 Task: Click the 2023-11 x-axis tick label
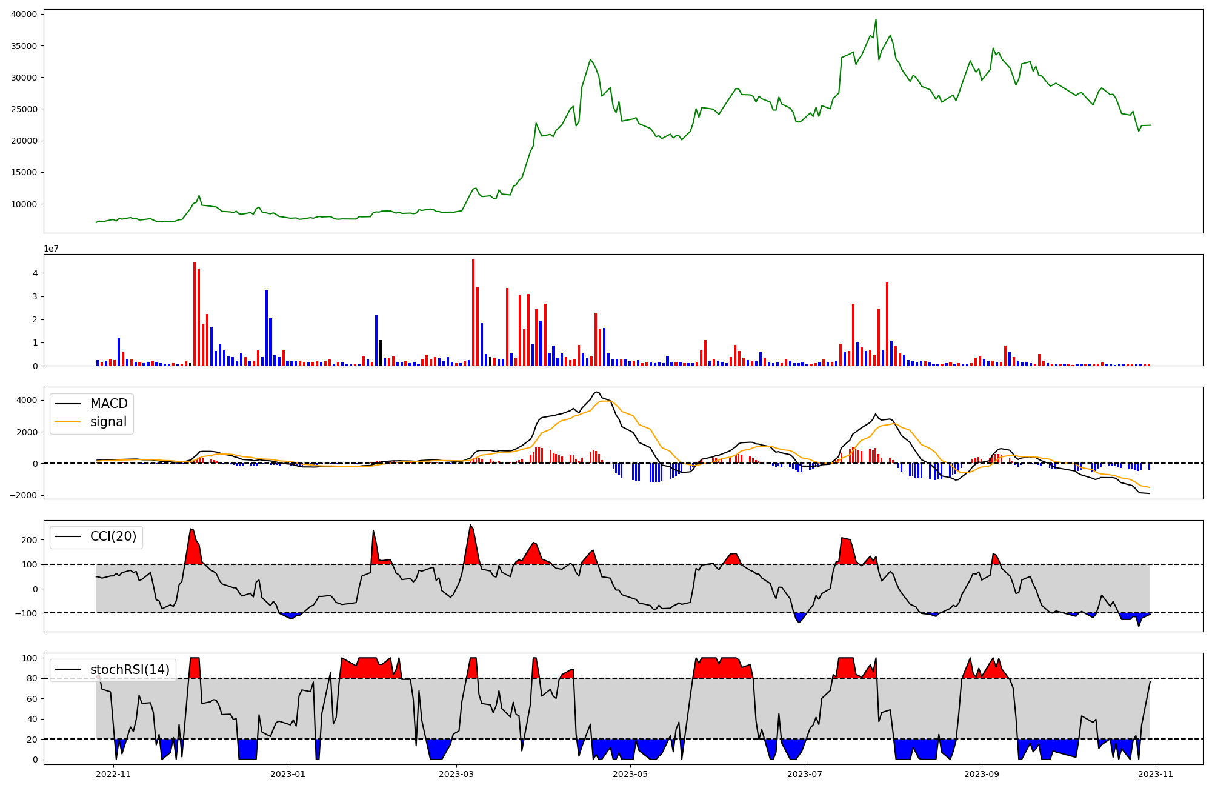(1156, 774)
